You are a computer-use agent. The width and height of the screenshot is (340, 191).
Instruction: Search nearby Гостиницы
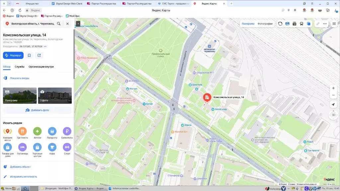tap(22, 149)
